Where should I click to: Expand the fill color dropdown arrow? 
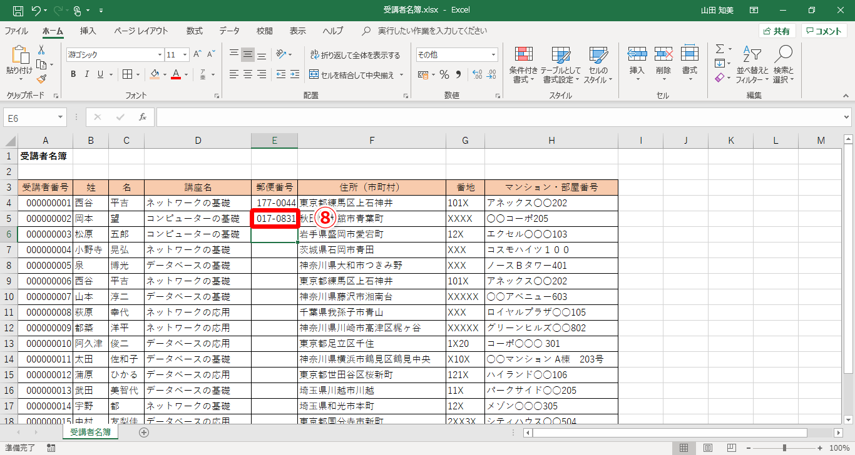[x=165, y=74]
